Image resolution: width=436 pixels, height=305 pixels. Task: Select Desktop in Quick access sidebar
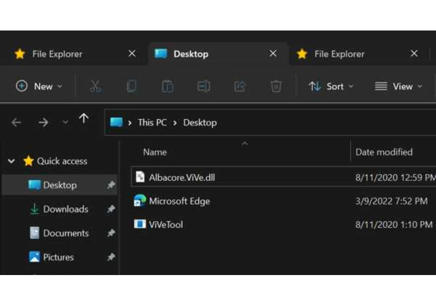pyautogui.click(x=60, y=185)
